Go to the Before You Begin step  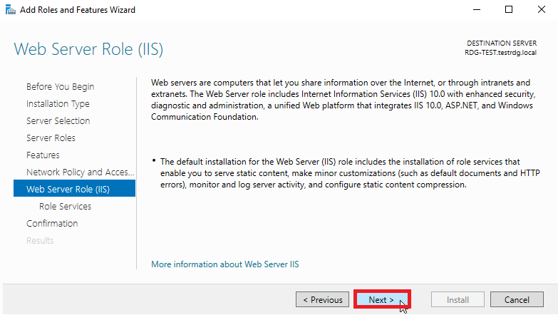60,86
